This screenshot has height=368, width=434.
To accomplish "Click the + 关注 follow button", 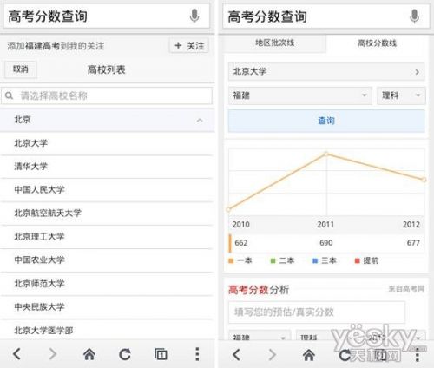I will 189,45.
